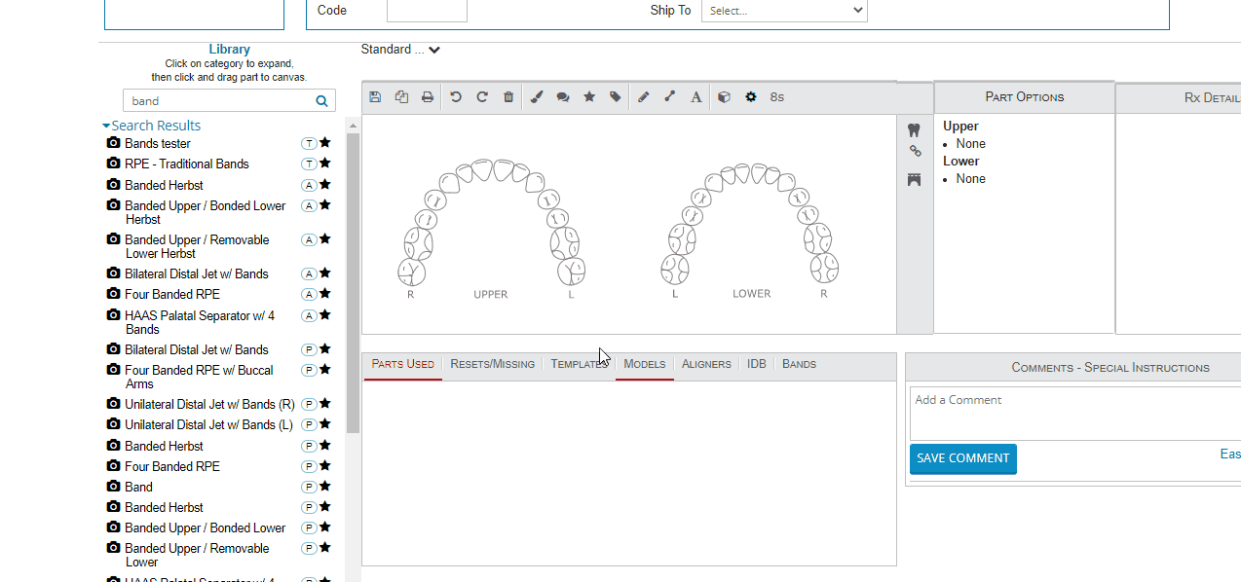The image size is (1241, 582).
Task: Open the comment bubbles tool
Action: [563, 97]
